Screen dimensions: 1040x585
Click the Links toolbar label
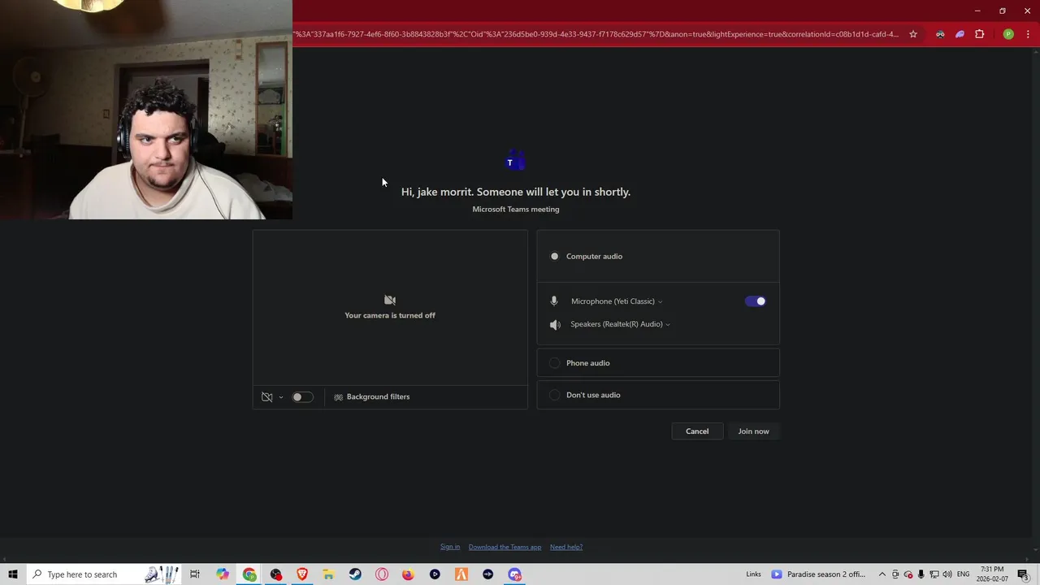pos(754,574)
